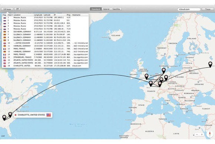Sort table by Ping column header
The image size is (215, 144).
pyautogui.click(x=69, y=15)
